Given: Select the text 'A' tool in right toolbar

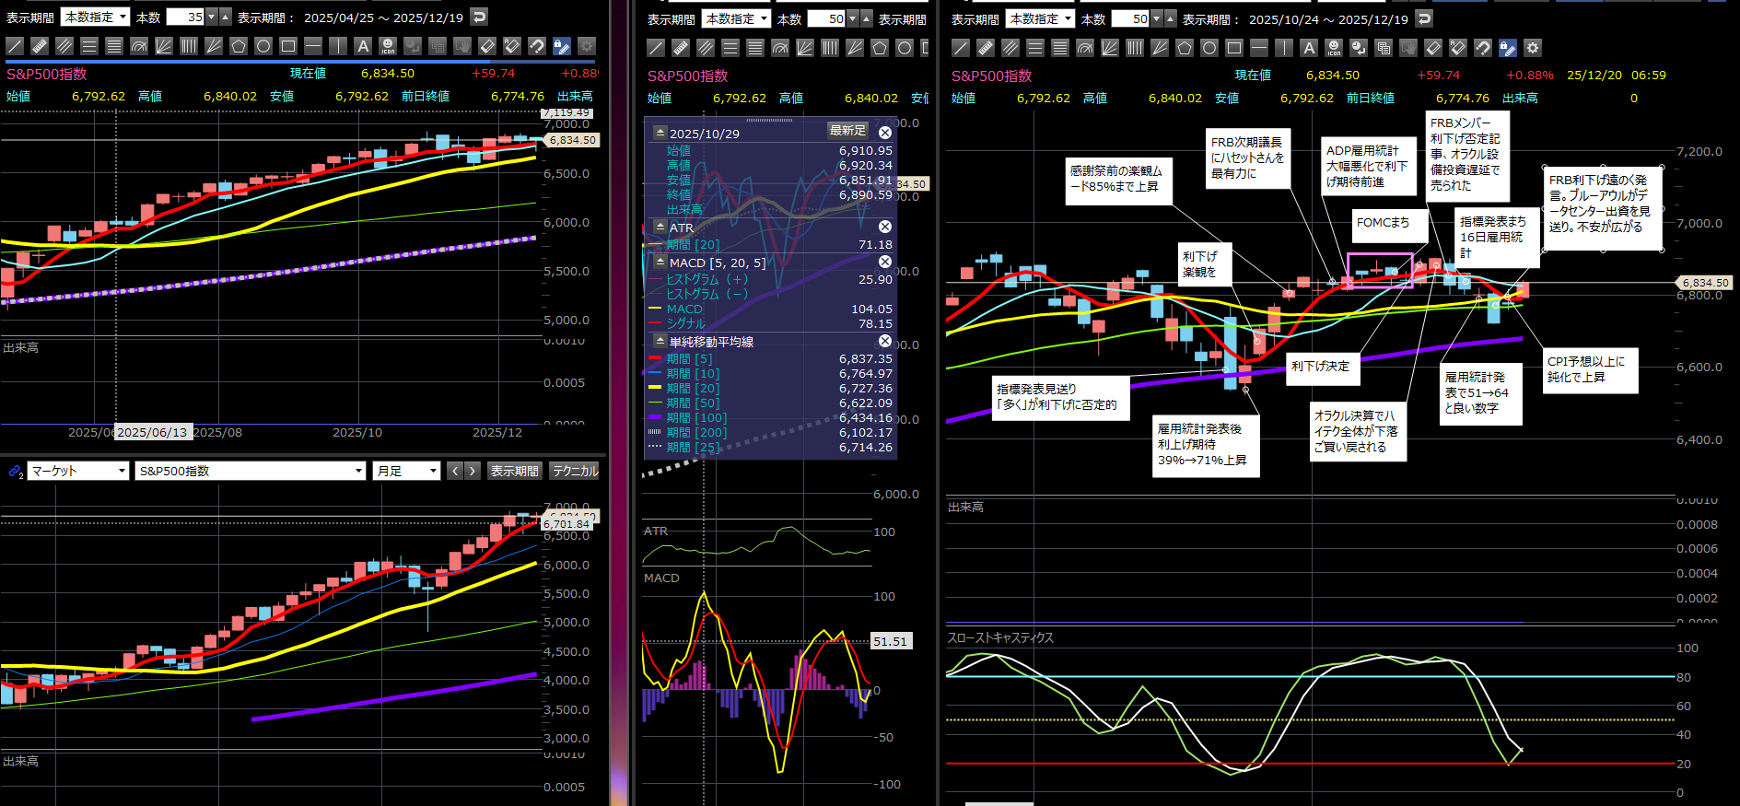Looking at the screenshot, I should point(1309,48).
